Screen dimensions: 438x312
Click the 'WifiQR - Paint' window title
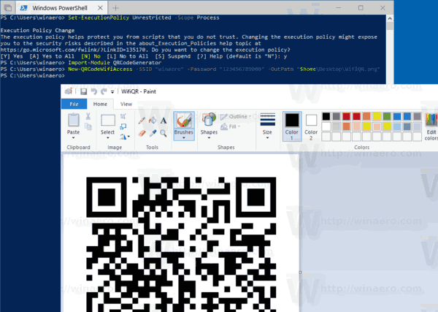coord(139,91)
